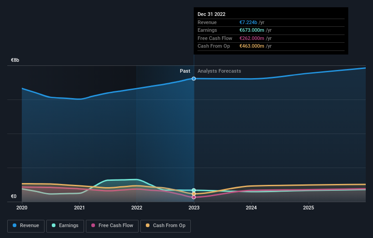The width and height of the screenshot is (373, 238).
Task: Click the Revenue row label in tooltip
Action: 207,22
